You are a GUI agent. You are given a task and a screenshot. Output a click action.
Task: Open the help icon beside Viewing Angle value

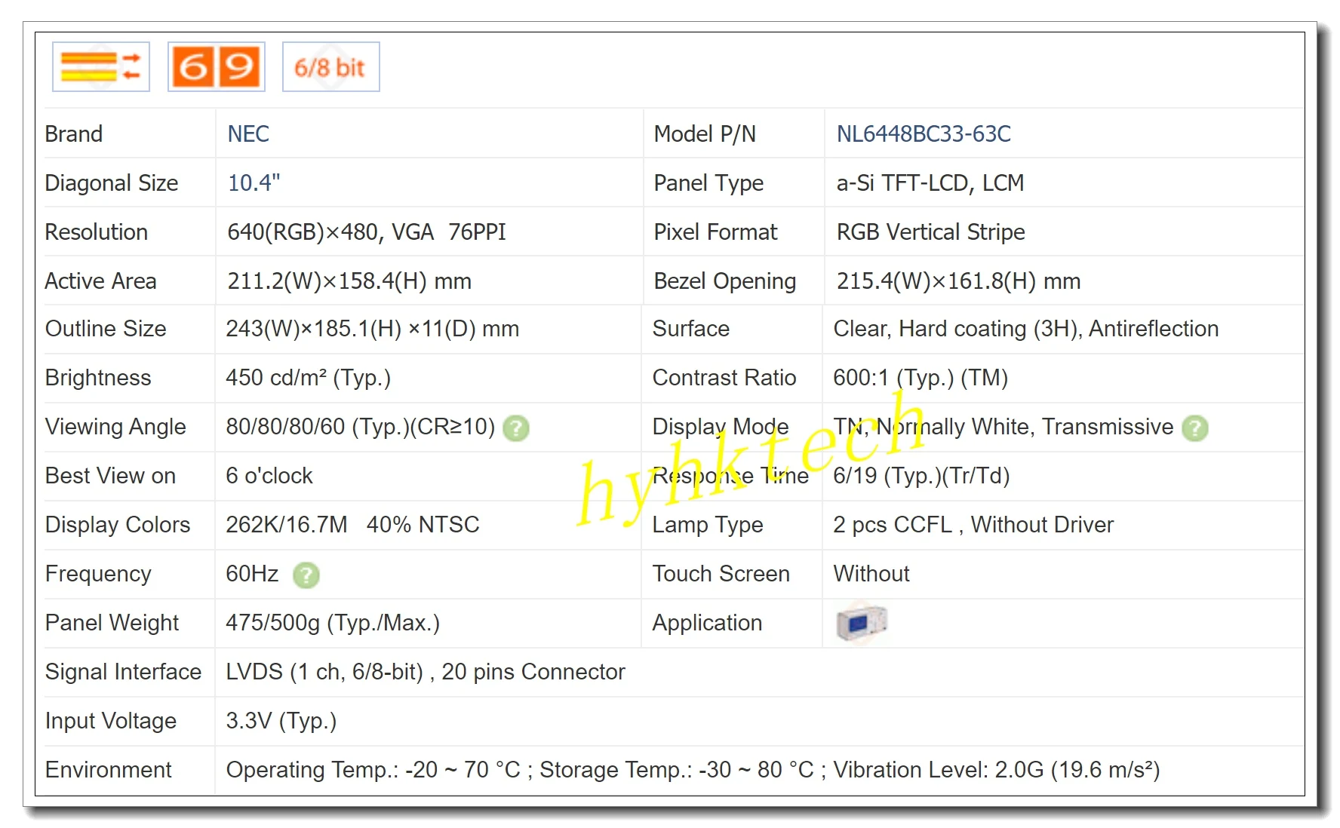(x=516, y=428)
